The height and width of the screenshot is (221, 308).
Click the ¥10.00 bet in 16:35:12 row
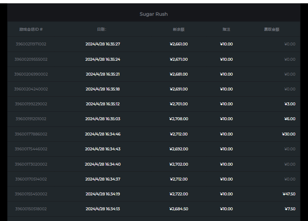pos(226,104)
